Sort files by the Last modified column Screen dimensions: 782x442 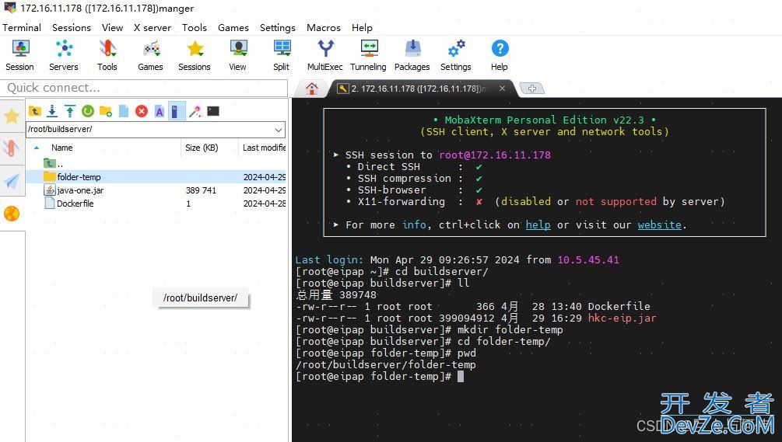263,148
